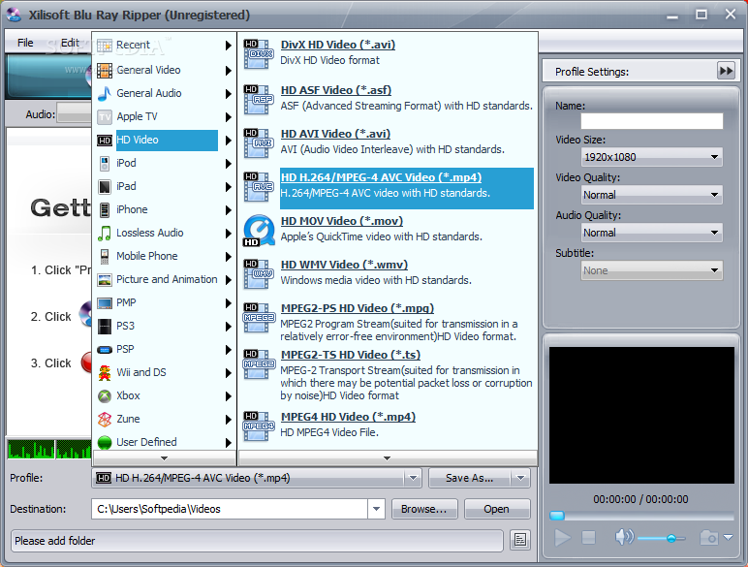Choose HD MOV Video (*.mov) link

tap(342, 221)
